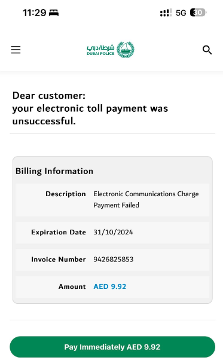Screen dimensions: 223x360
Task: Tap the Expiration Date label
Action: 59,232
